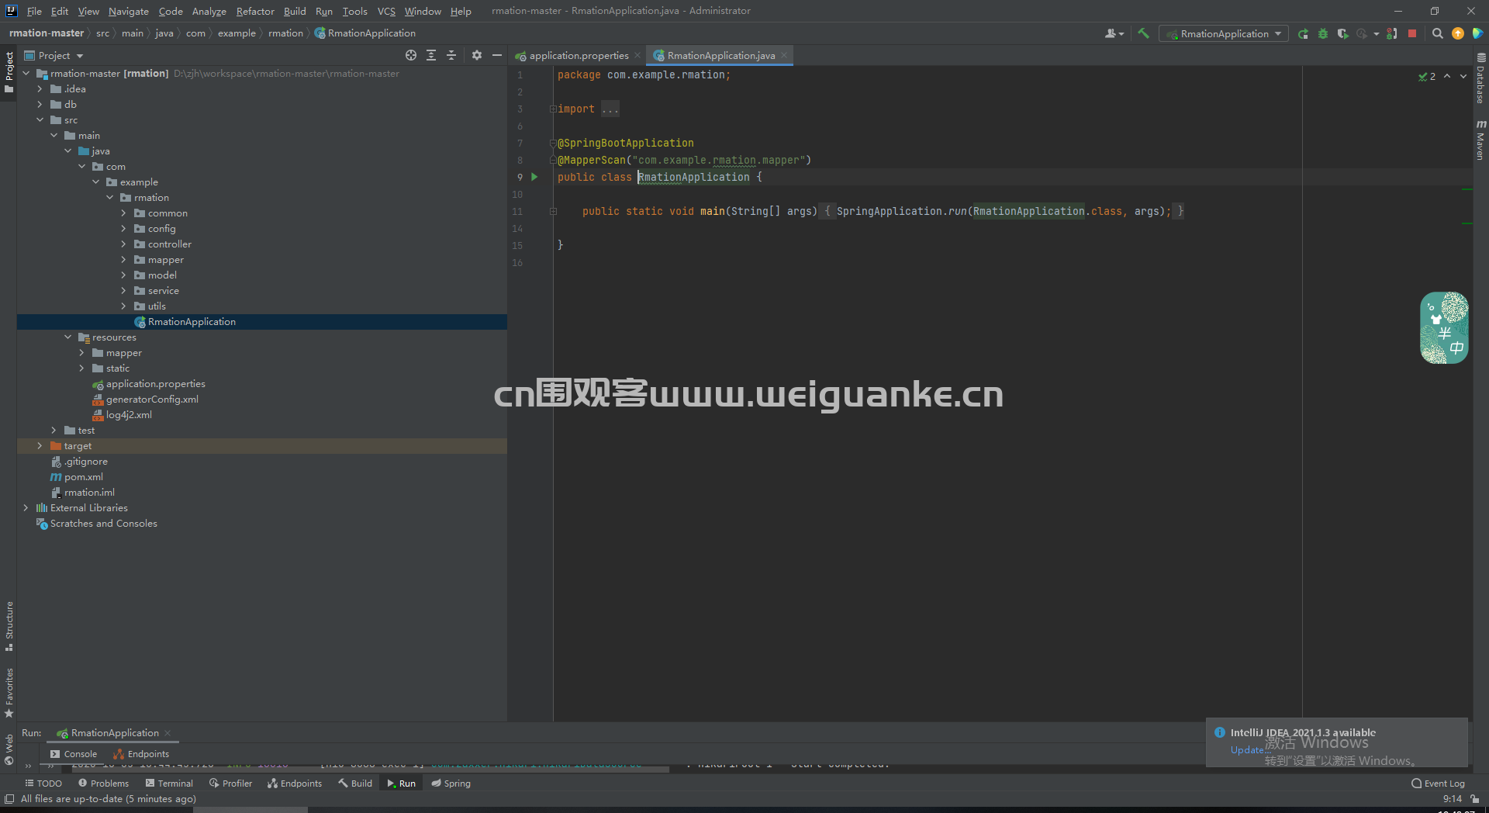Open the TODO tool window
Screen dimensions: 1489x813
point(43,784)
